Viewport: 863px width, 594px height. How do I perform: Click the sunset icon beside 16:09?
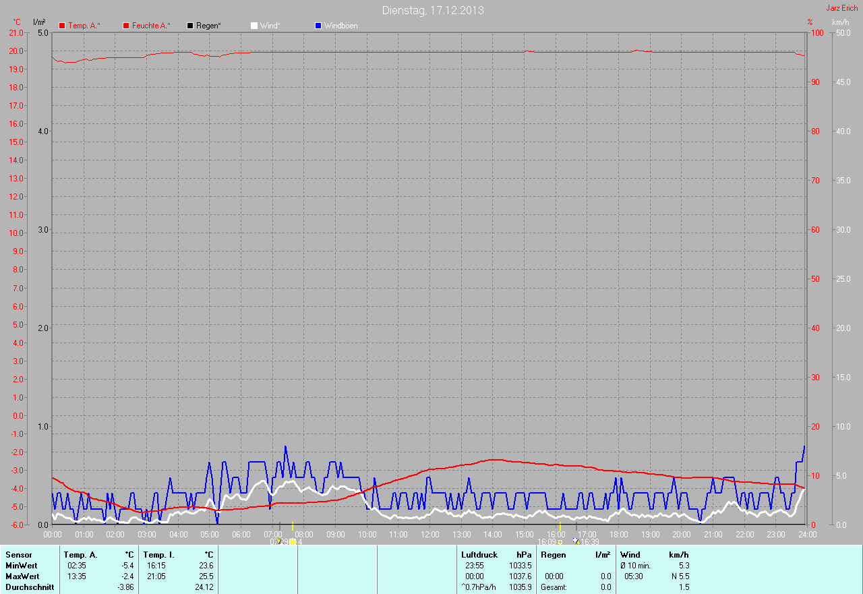[x=560, y=541]
